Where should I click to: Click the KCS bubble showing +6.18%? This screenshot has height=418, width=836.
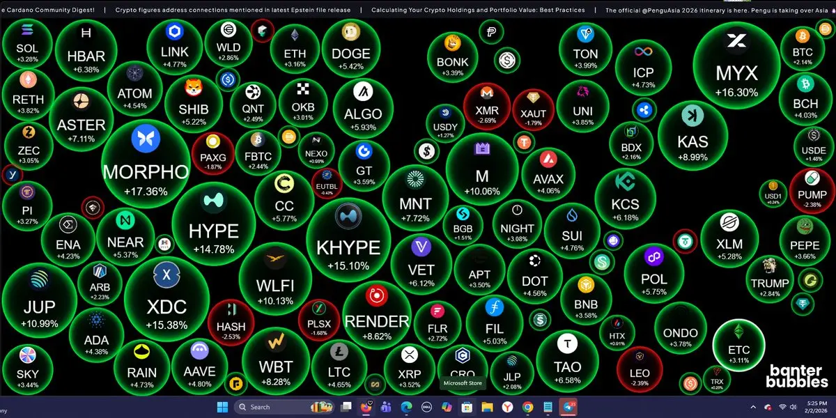point(625,199)
